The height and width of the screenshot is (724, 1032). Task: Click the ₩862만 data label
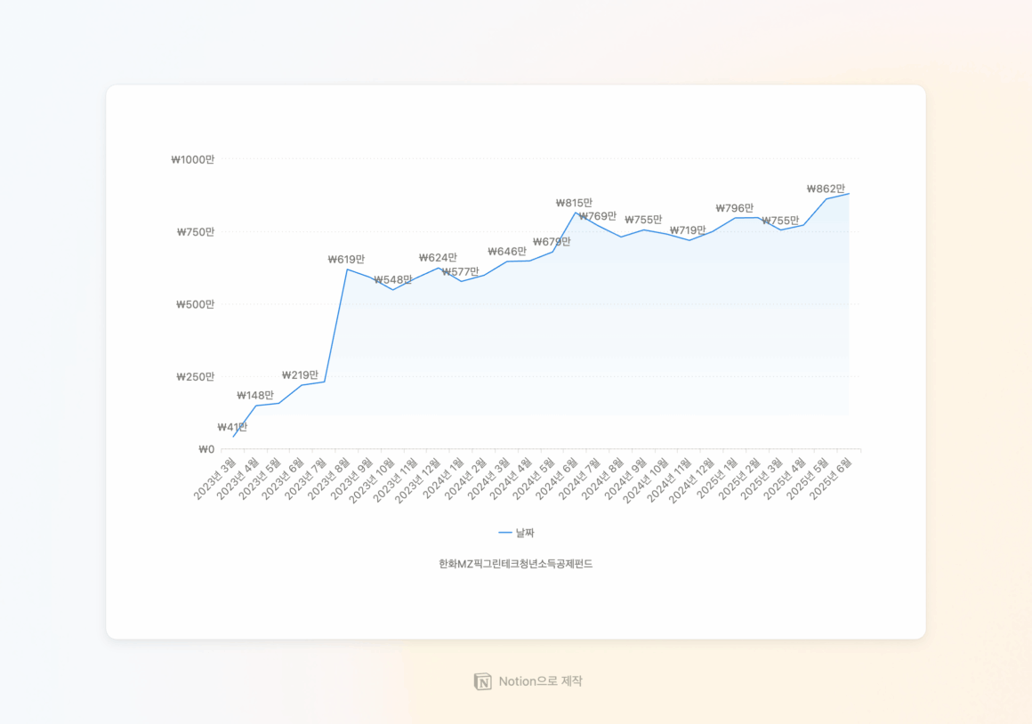coord(826,189)
